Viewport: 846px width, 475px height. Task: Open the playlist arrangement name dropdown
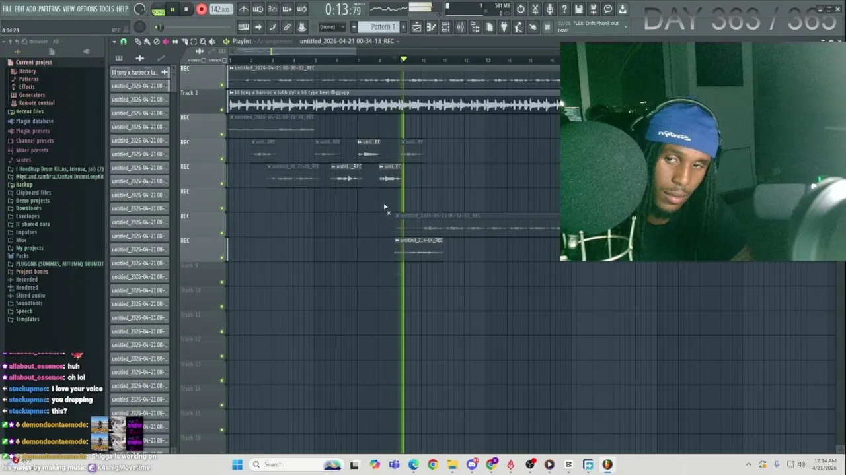point(274,41)
